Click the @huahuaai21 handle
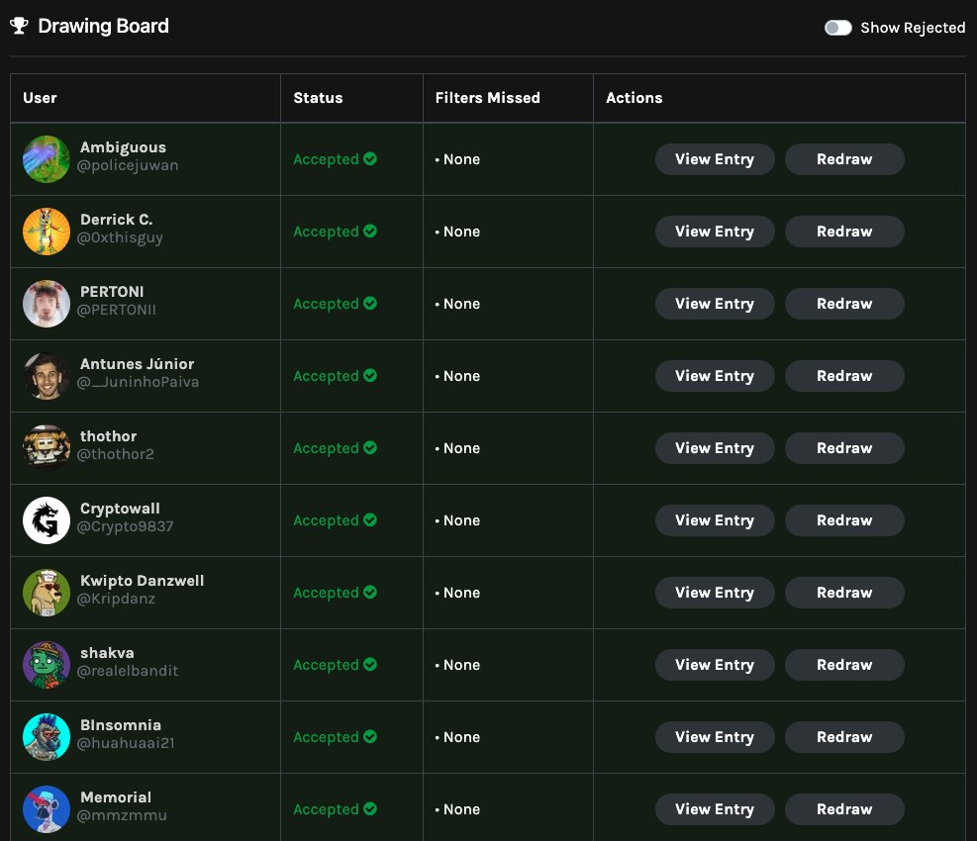Image resolution: width=977 pixels, height=841 pixels. click(x=126, y=744)
